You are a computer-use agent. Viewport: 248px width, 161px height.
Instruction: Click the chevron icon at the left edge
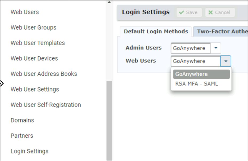(x=2, y=84)
